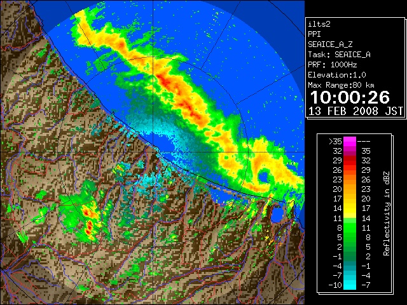Click the large '10:00:26' timestamp
This screenshot has width=407, height=305.
[x=350, y=97]
